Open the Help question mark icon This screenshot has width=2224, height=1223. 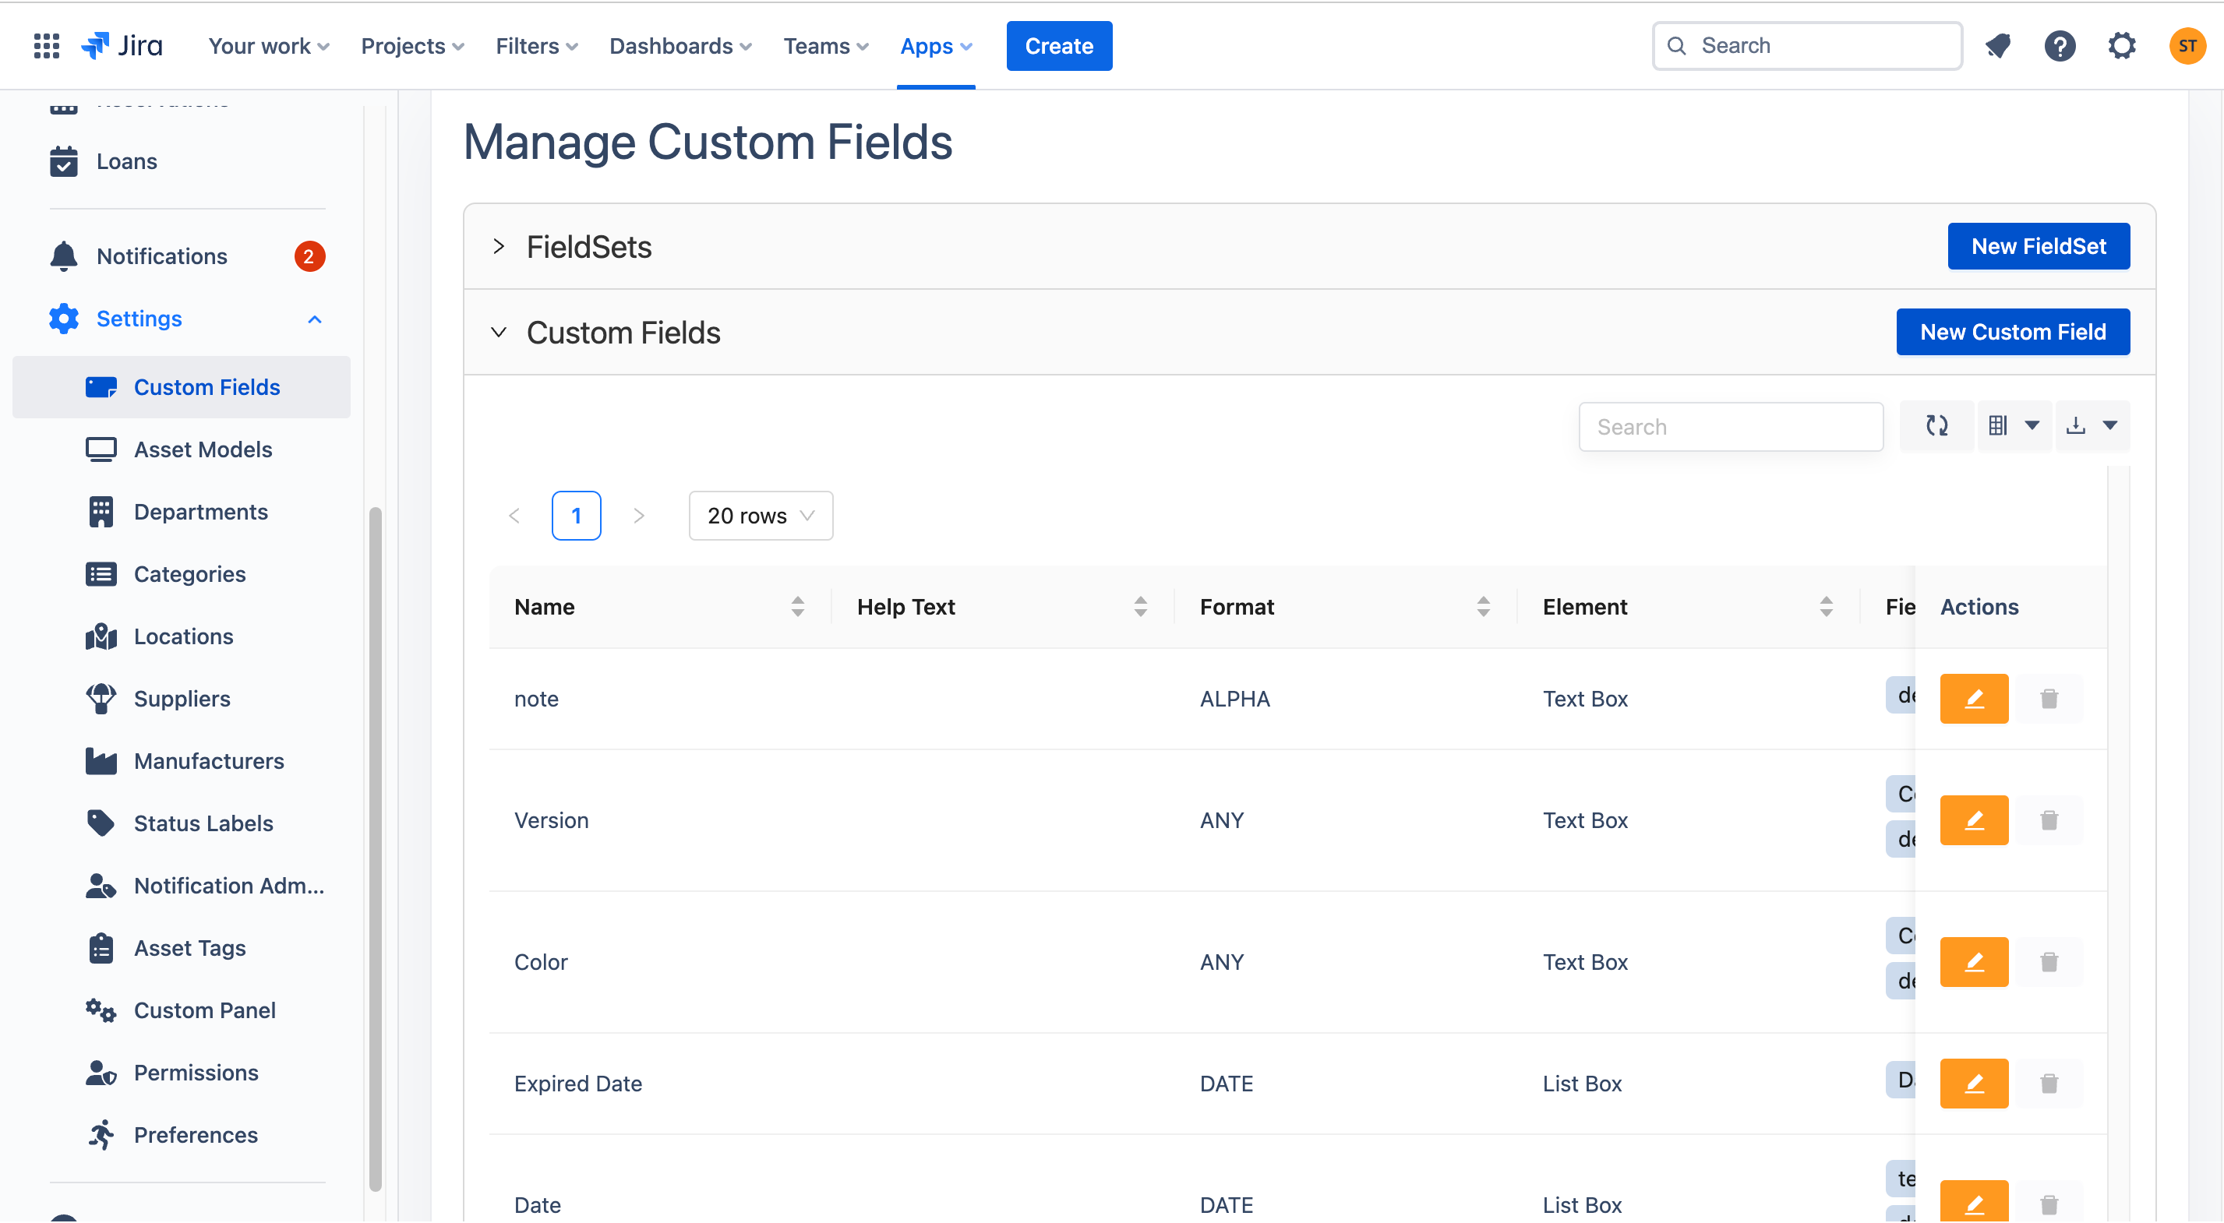click(2060, 46)
